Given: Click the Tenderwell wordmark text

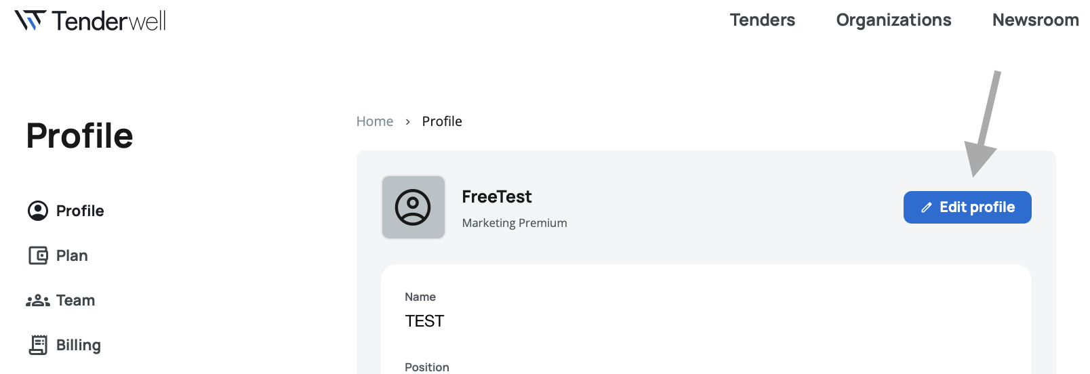Looking at the screenshot, I should 108,21.
